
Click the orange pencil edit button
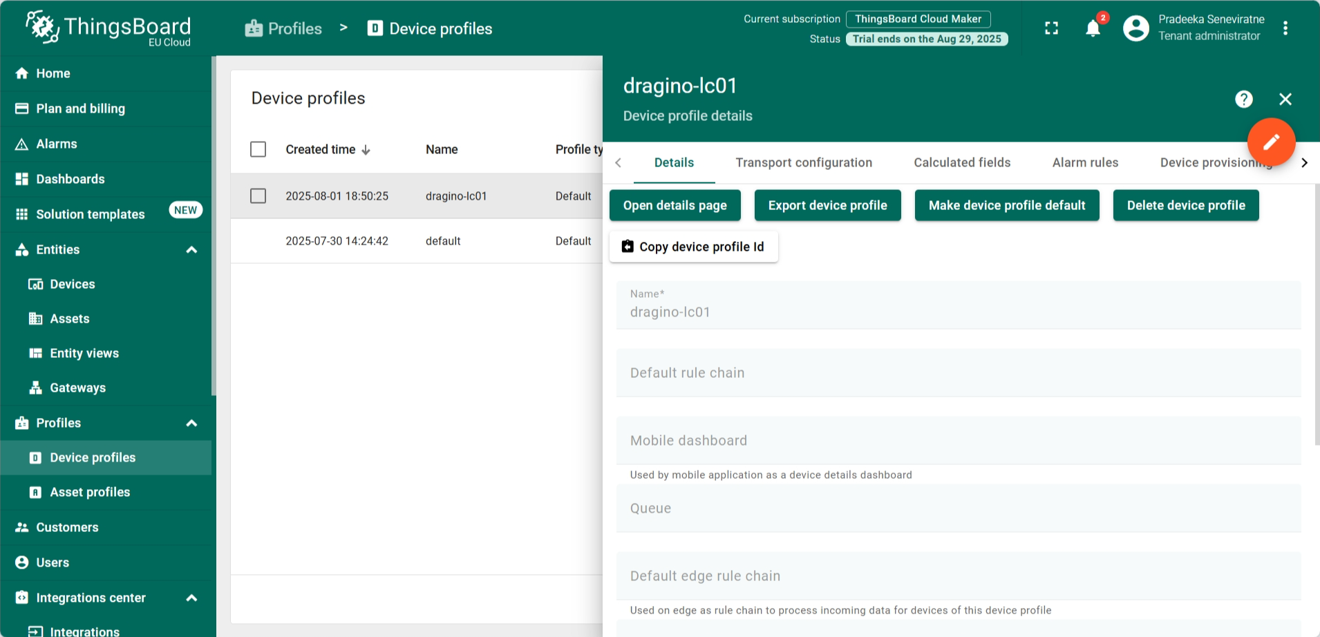coord(1271,142)
